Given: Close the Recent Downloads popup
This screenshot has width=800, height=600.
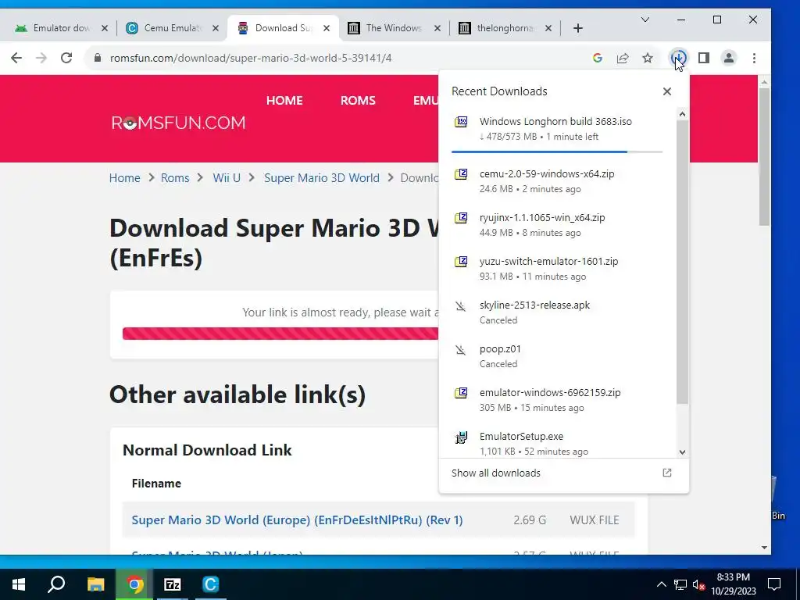Looking at the screenshot, I should point(667,91).
